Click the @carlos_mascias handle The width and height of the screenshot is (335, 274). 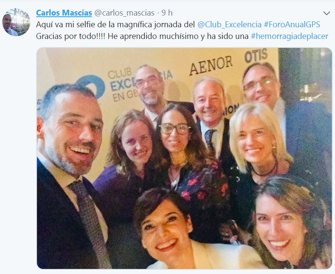125,13
